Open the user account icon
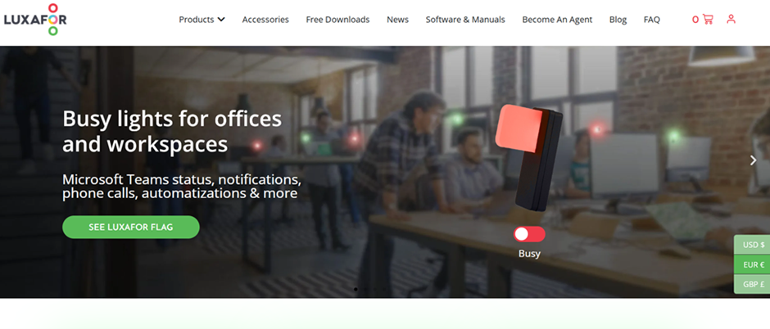The height and width of the screenshot is (329, 770). pos(731,19)
